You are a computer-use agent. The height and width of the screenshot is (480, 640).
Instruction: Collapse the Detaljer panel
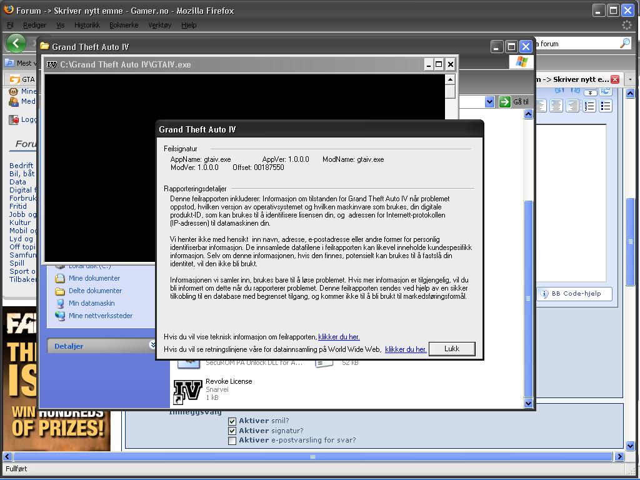[152, 345]
